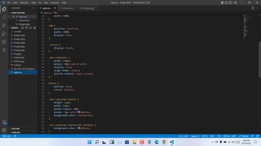Open editor more actions ellipsis
This screenshot has height=146, width=261.
coord(257,8)
